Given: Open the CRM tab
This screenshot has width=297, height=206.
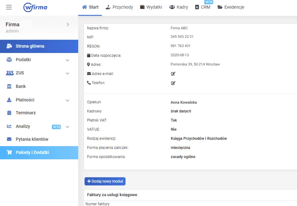Looking at the screenshot, I should [x=203, y=7].
